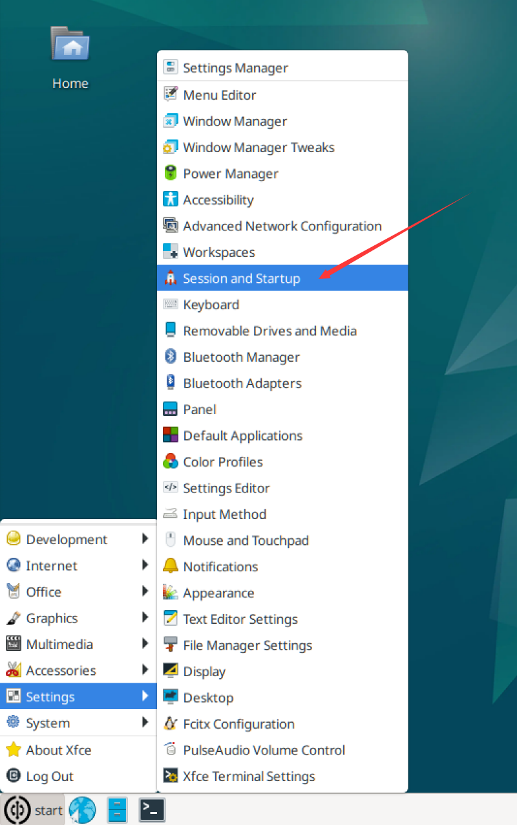This screenshot has width=517, height=825.
Task: Click the Bluetooth Manager icon
Action: pyautogui.click(x=171, y=357)
